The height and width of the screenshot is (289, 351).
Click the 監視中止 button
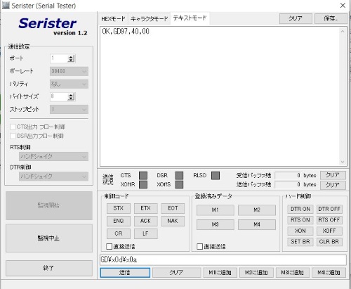49,238
